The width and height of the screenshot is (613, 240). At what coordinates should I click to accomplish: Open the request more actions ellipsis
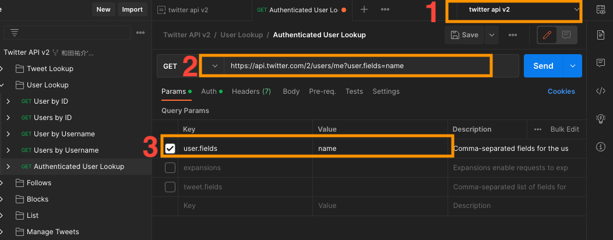tap(513, 35)
